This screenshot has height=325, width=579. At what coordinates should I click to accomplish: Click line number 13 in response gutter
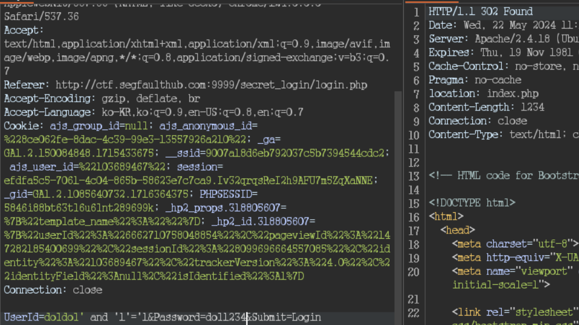point(414,176)
